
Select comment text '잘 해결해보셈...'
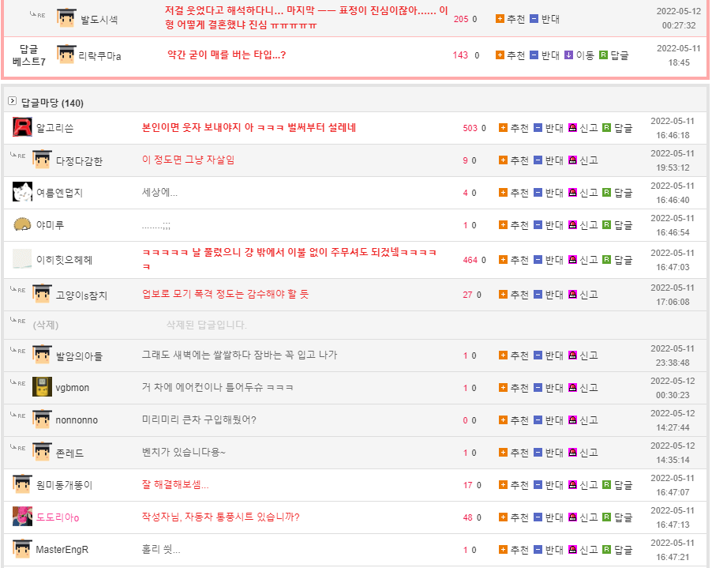click(x=175, y=484)
